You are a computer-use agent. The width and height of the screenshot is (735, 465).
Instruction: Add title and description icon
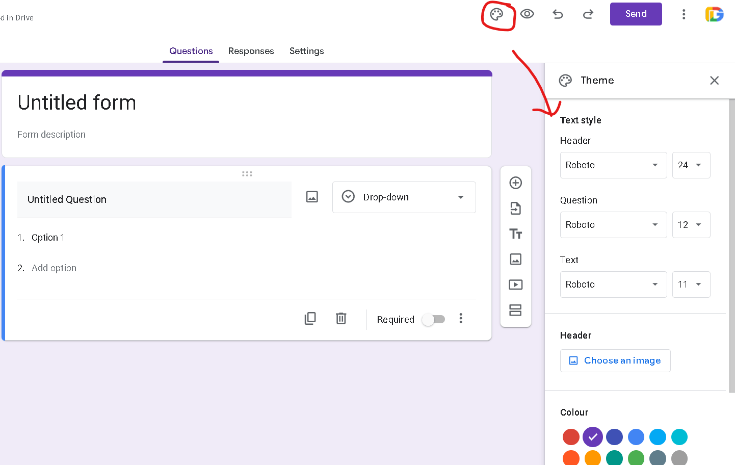(x=516, y=234)
